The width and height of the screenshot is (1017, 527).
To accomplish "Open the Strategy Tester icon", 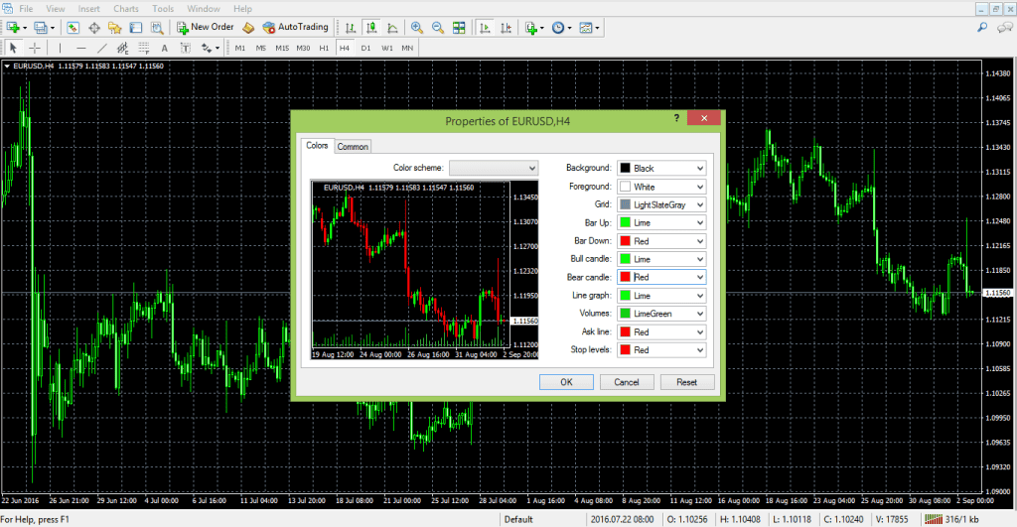I will coord(157,27).
